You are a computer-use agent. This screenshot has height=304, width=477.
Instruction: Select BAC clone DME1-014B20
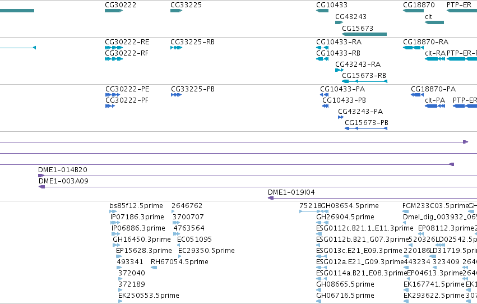[257, 176]
